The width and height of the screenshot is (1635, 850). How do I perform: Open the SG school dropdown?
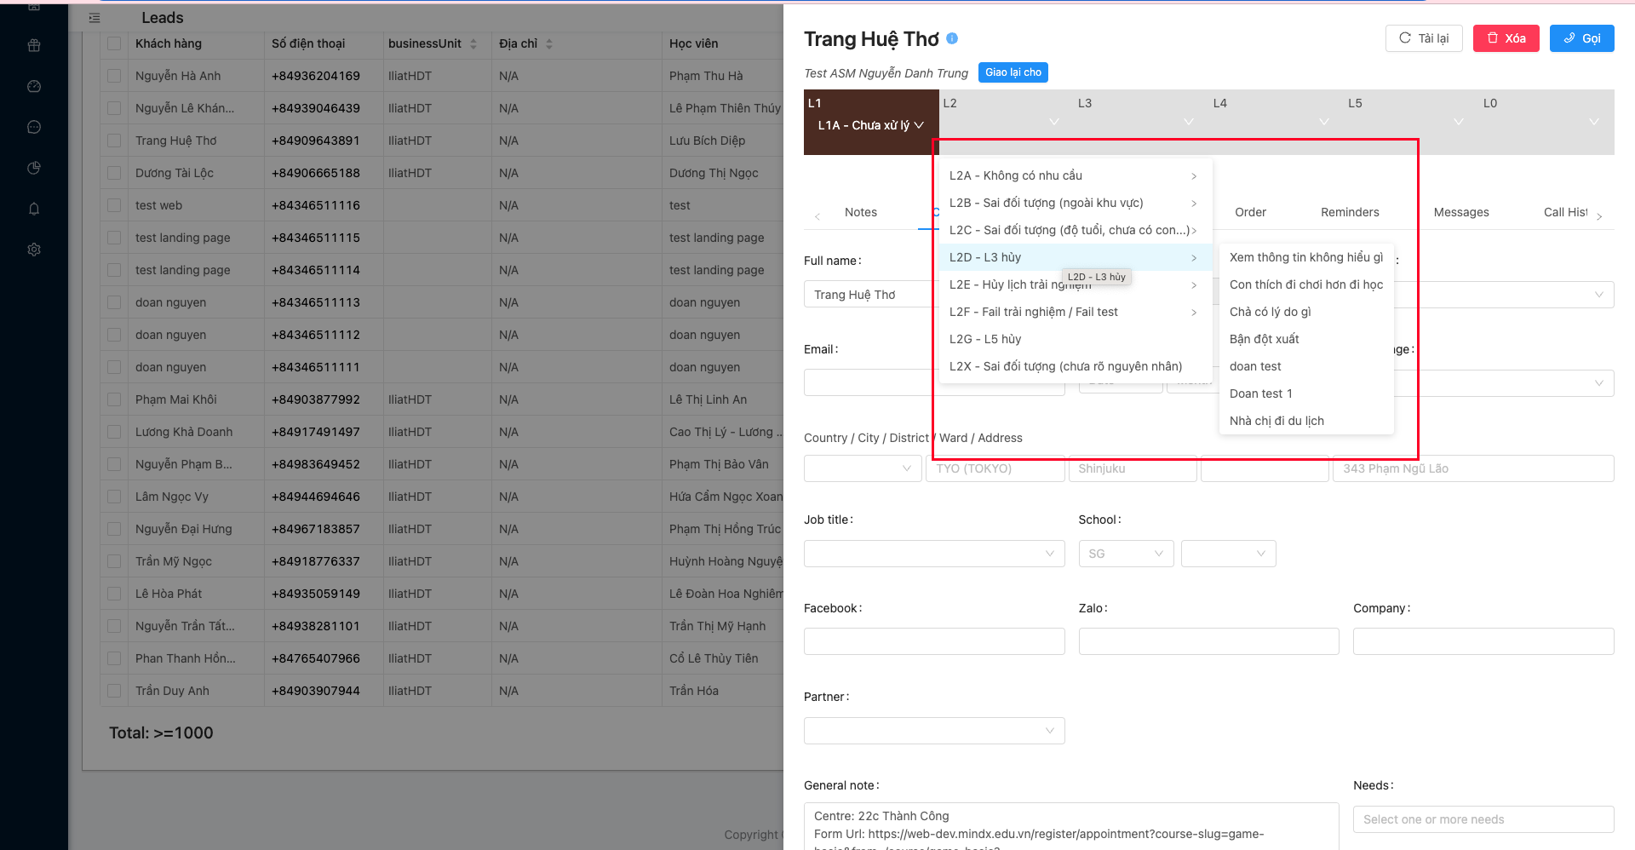pyautogui.click(x=1126, y=554)
